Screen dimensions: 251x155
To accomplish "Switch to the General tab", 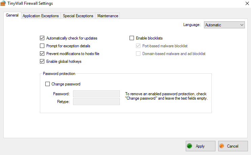I will tap(12, 15).
